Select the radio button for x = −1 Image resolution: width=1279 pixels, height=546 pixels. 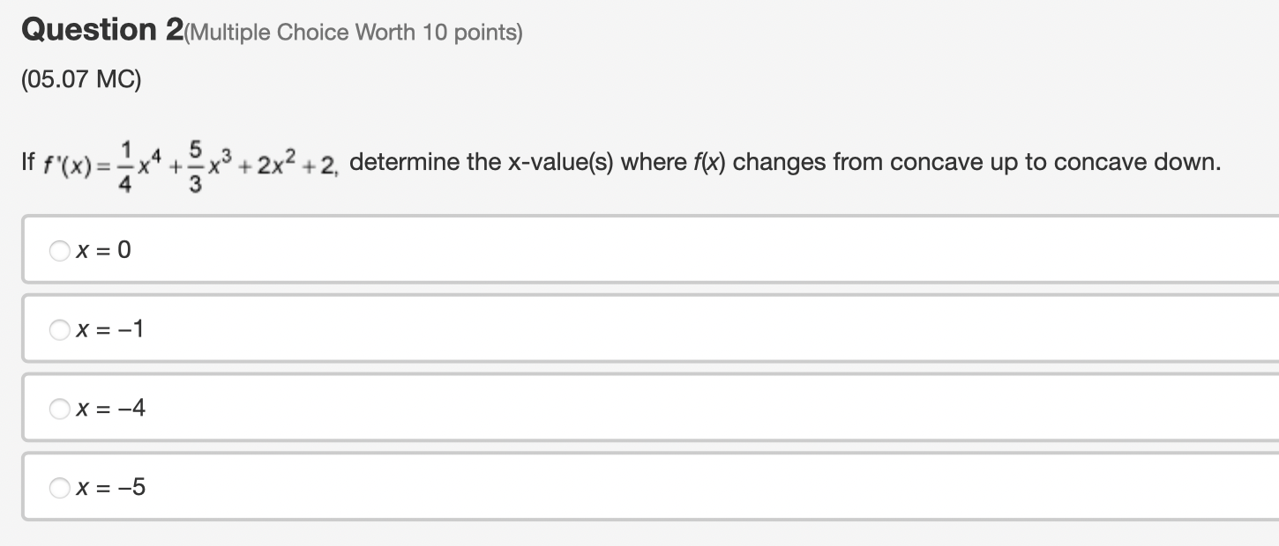point(60,329)
